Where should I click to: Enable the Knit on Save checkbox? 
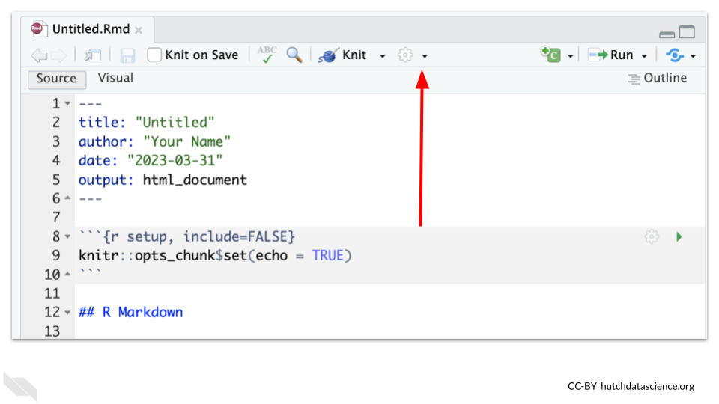154,55
